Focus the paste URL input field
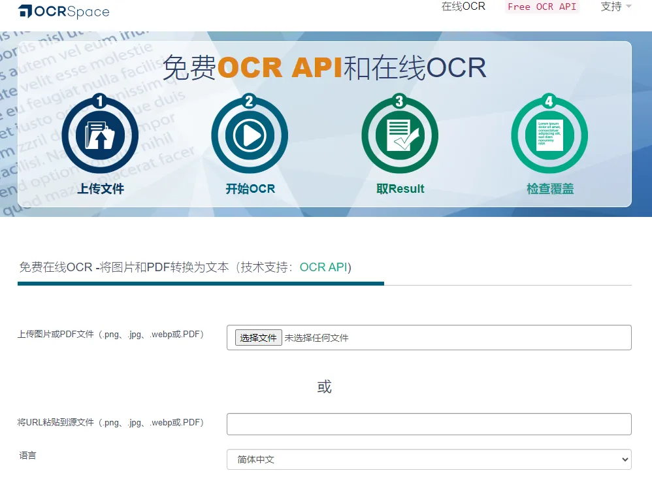 coord(429,424)
